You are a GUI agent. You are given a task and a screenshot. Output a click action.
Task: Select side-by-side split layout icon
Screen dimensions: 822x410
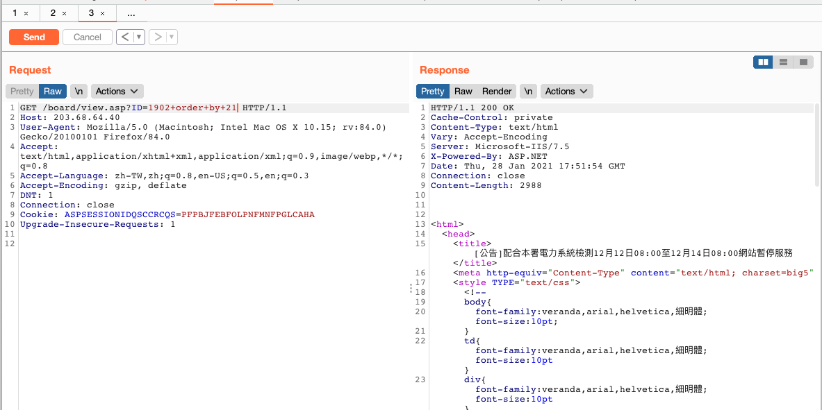click(x=763, y=62)
